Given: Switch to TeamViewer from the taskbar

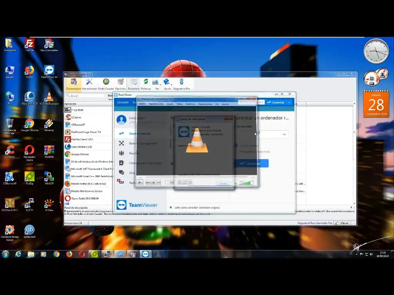Looking at the screenshot, I should [x=145, y=254].
